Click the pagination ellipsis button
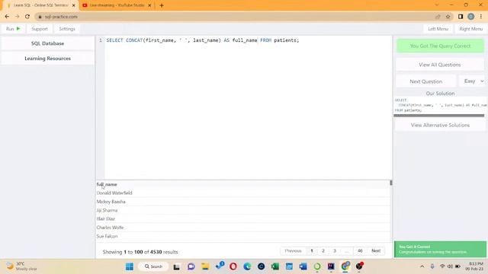 (x=347, y=250)
